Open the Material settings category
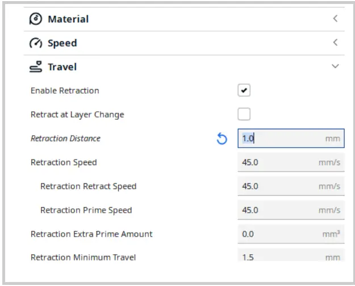355x286 pixels. click(x=68, y=19)
